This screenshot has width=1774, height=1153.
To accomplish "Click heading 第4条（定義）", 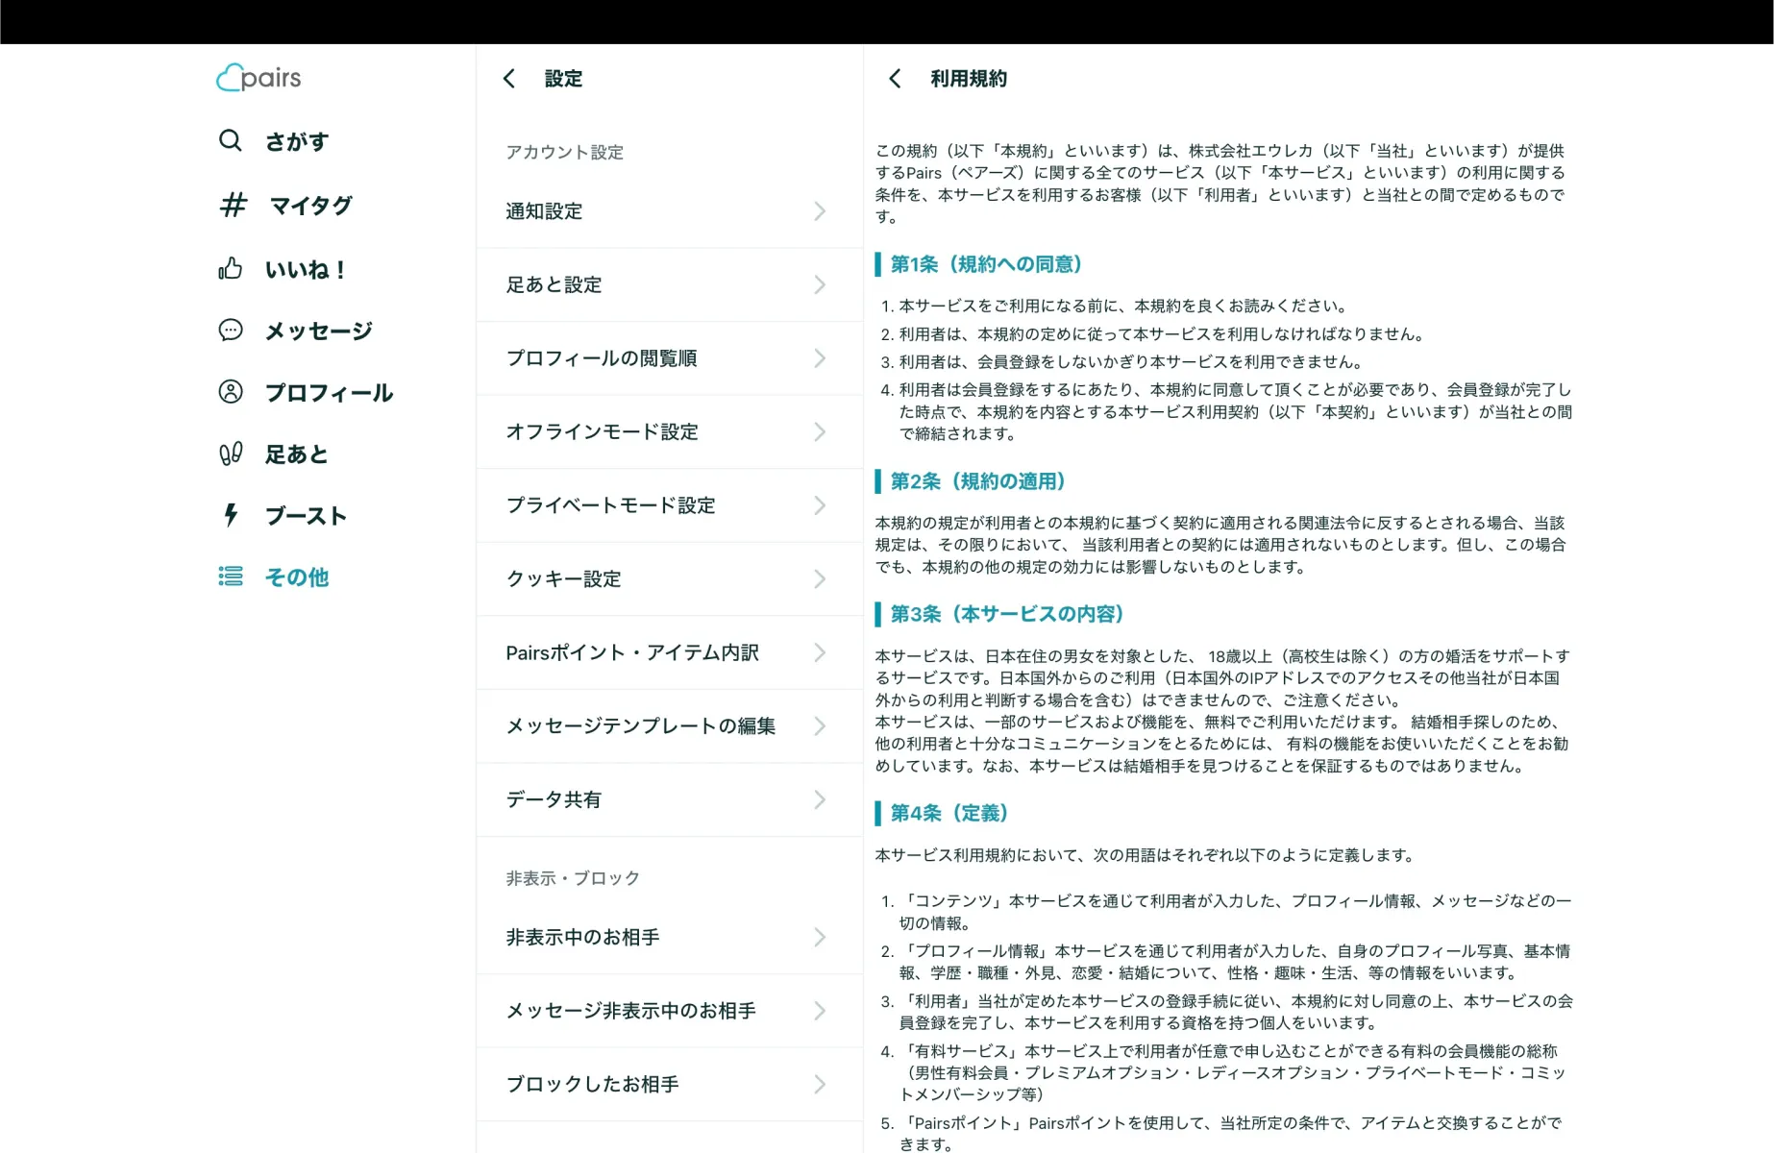I will (949, 813).
